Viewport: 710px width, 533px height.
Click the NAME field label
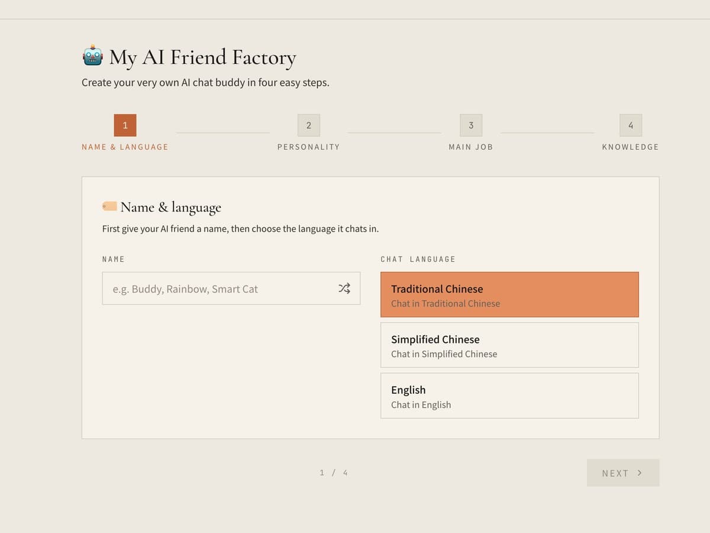114,259
